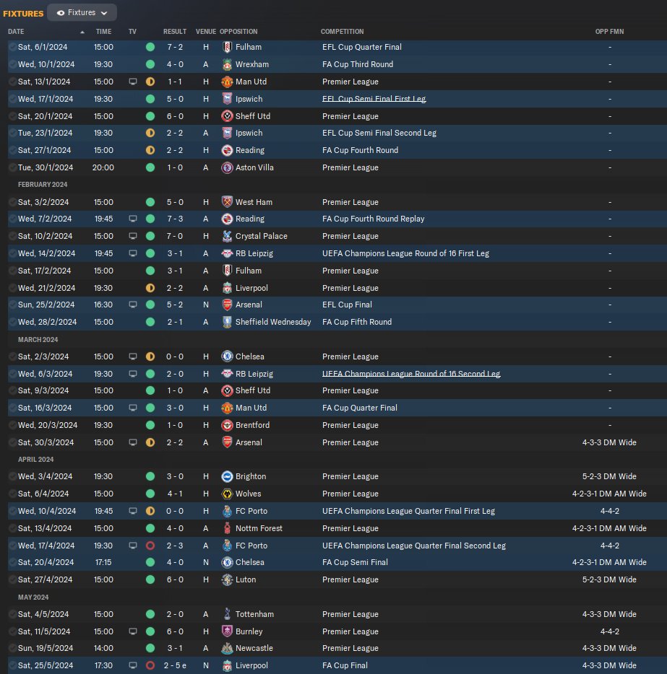The height and width of the screenshot is (674, 667).
Task: Toggle the checkmark on the Wed, 3/4/2024 row
Action: pyautogui.click(x=12, y=476)
